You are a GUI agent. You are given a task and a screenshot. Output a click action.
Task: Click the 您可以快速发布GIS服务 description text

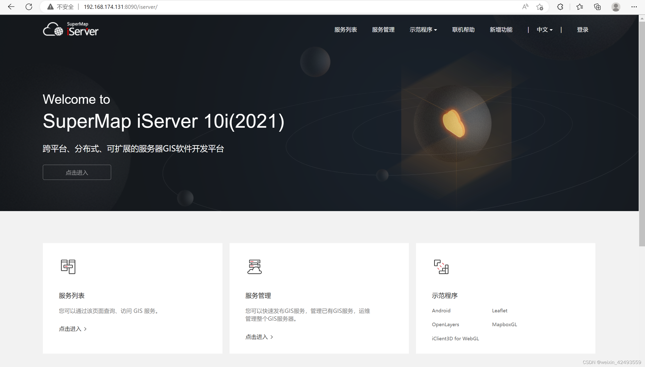point(307,315)
